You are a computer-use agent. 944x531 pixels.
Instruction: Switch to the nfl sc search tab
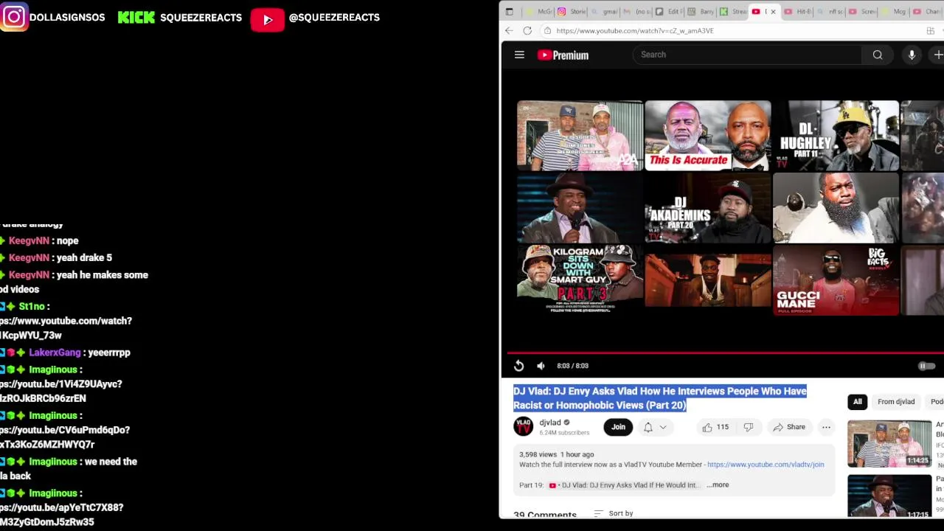(830, 12)
